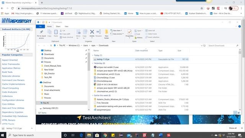Click the Delete X icon
The height and width of the screenshot is (138, 245).
point(92,32)
